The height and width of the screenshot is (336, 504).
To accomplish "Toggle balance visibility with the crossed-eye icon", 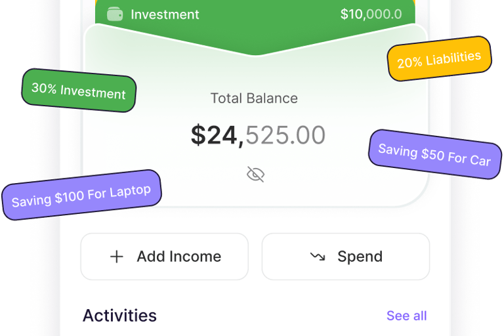I will pyautogui.click(x=255, y=174).
